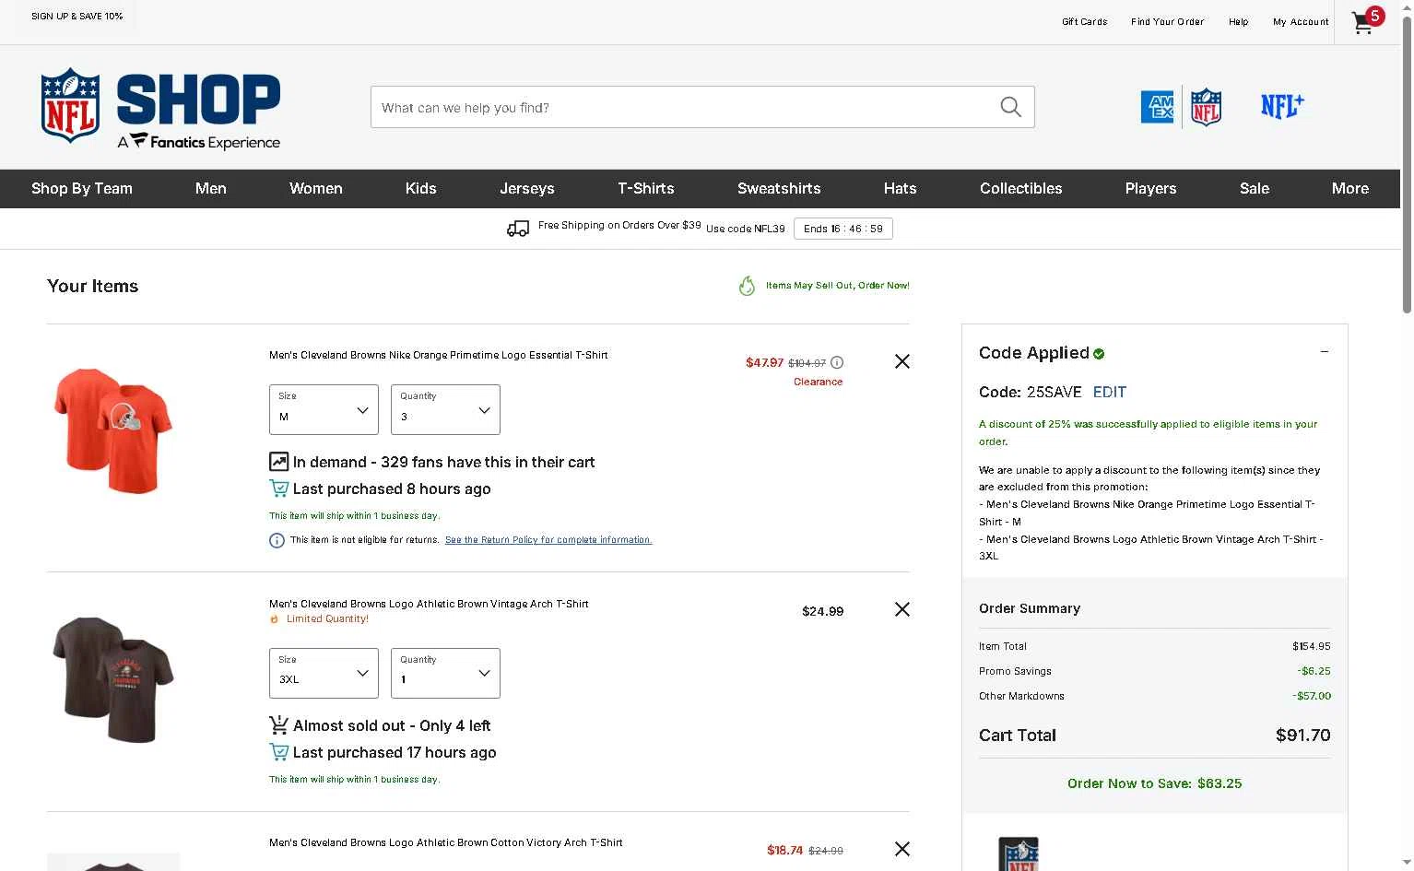The width and height of the screenshot is (1414, 871).
Task: Open Orange Primetime Logo Essential T-Shirt title
Action: tap(439, 355)
